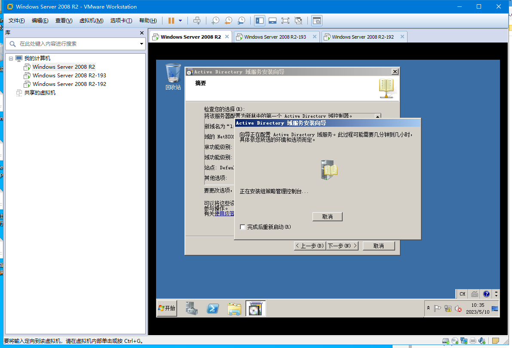The image size is (512, 348).
Task: Open the power options dropdown arrow
Action: [180, 21]
